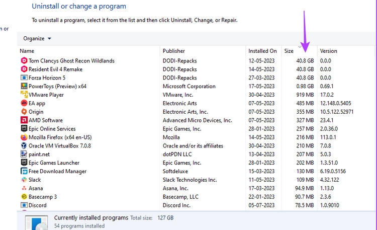The width and height of the screenshot is (377, 230).
Task: Select Tom Clancys Ghost Recon Wildlands name
Action: pyautogui.click(x=71, y=61)
